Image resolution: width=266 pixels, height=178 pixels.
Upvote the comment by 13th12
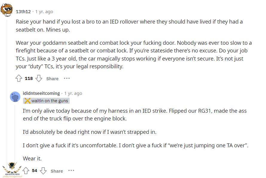pyautogui.click(x=19, y=79)
